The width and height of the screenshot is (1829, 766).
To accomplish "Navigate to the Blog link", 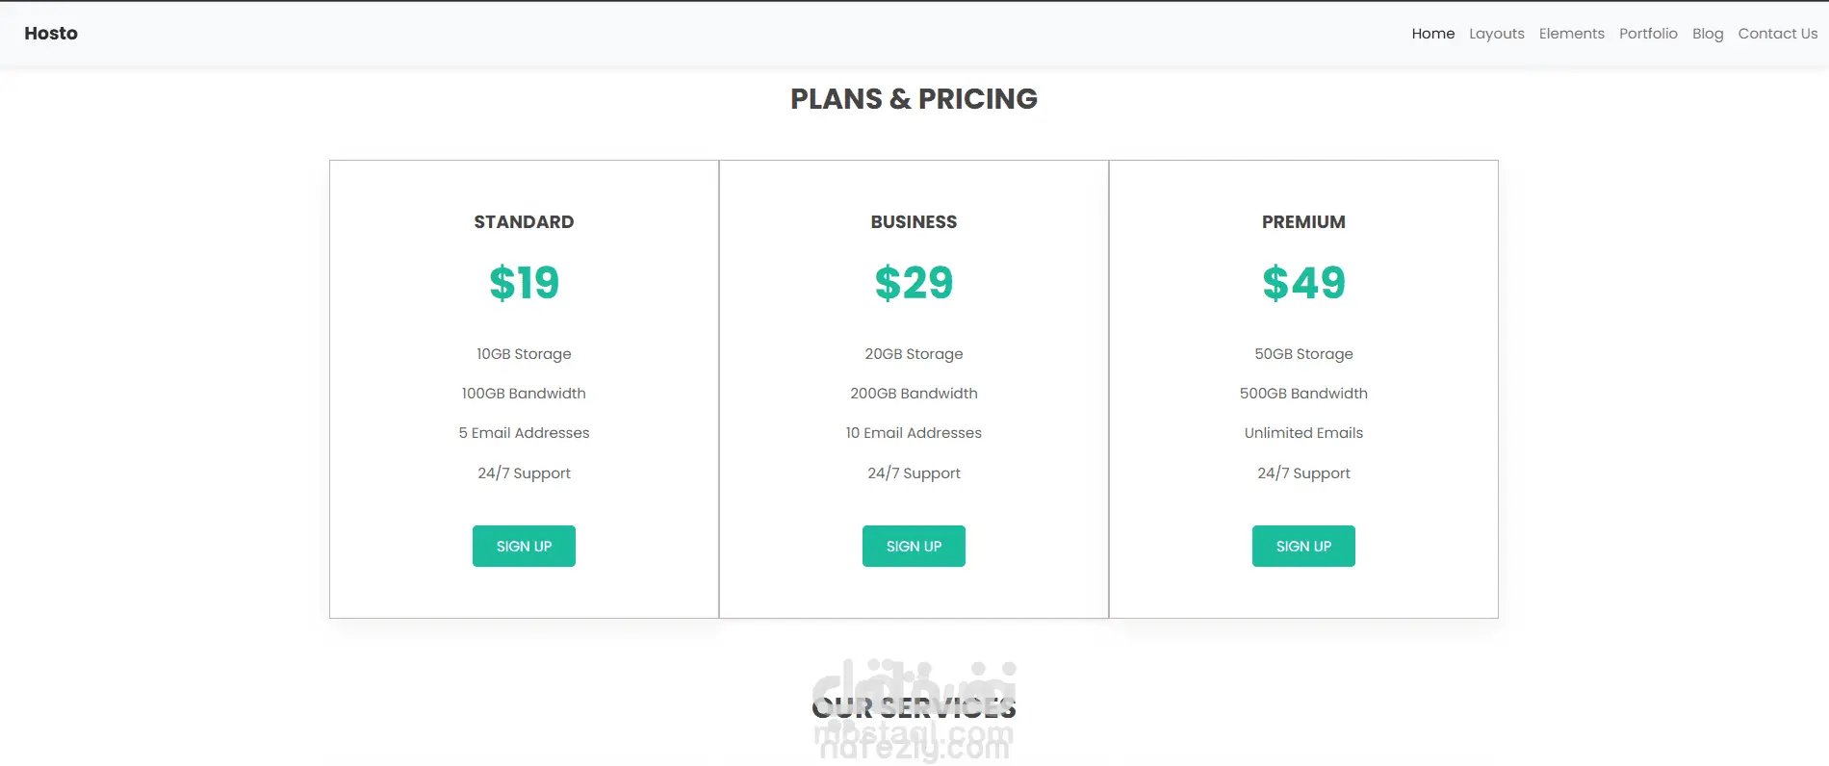I will [x=1707, y=34].
